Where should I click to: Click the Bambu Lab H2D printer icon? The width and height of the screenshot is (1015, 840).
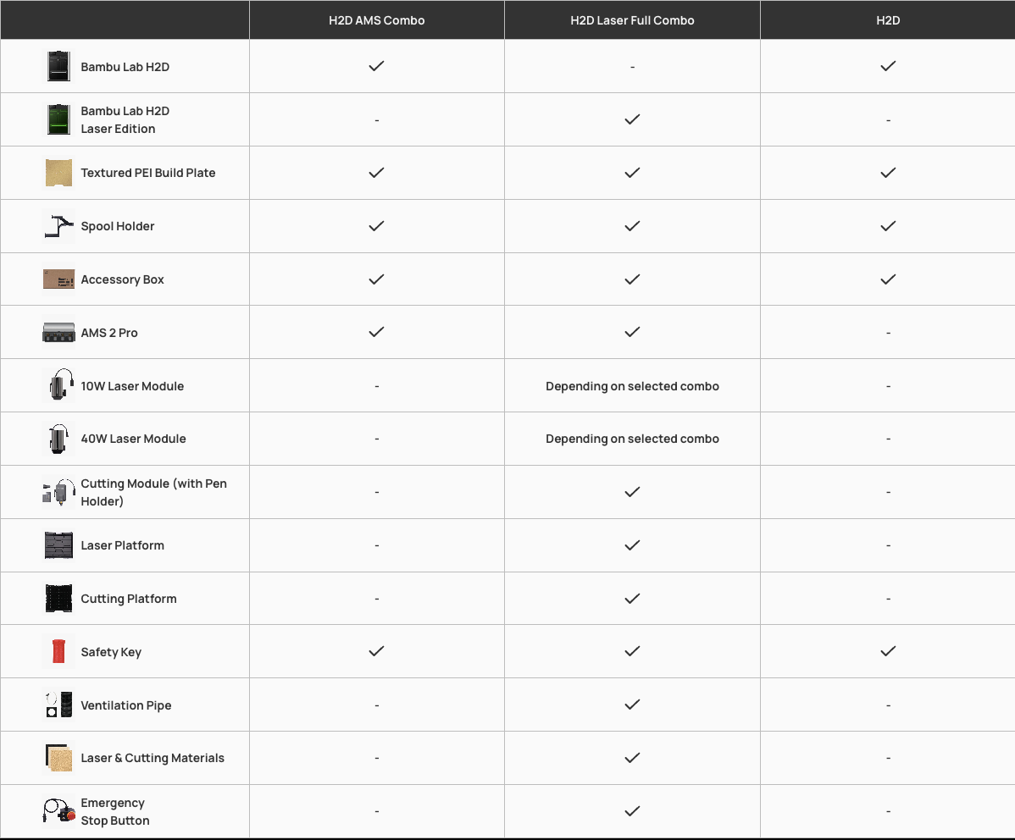pos(58,66)
